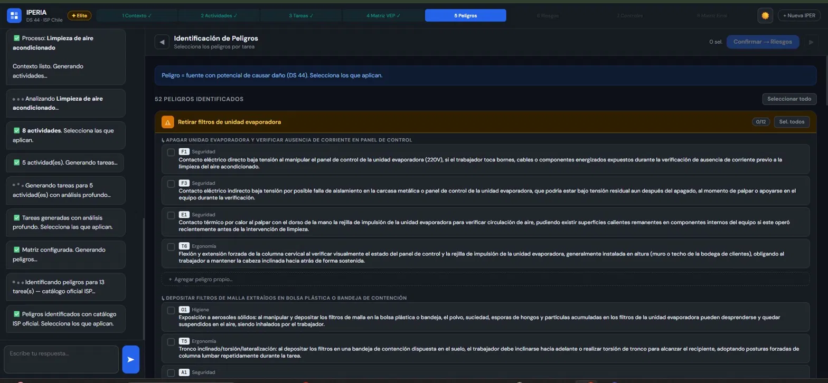Click the Proceso: Limpieza de aire acondicionado message

[65, 57]
